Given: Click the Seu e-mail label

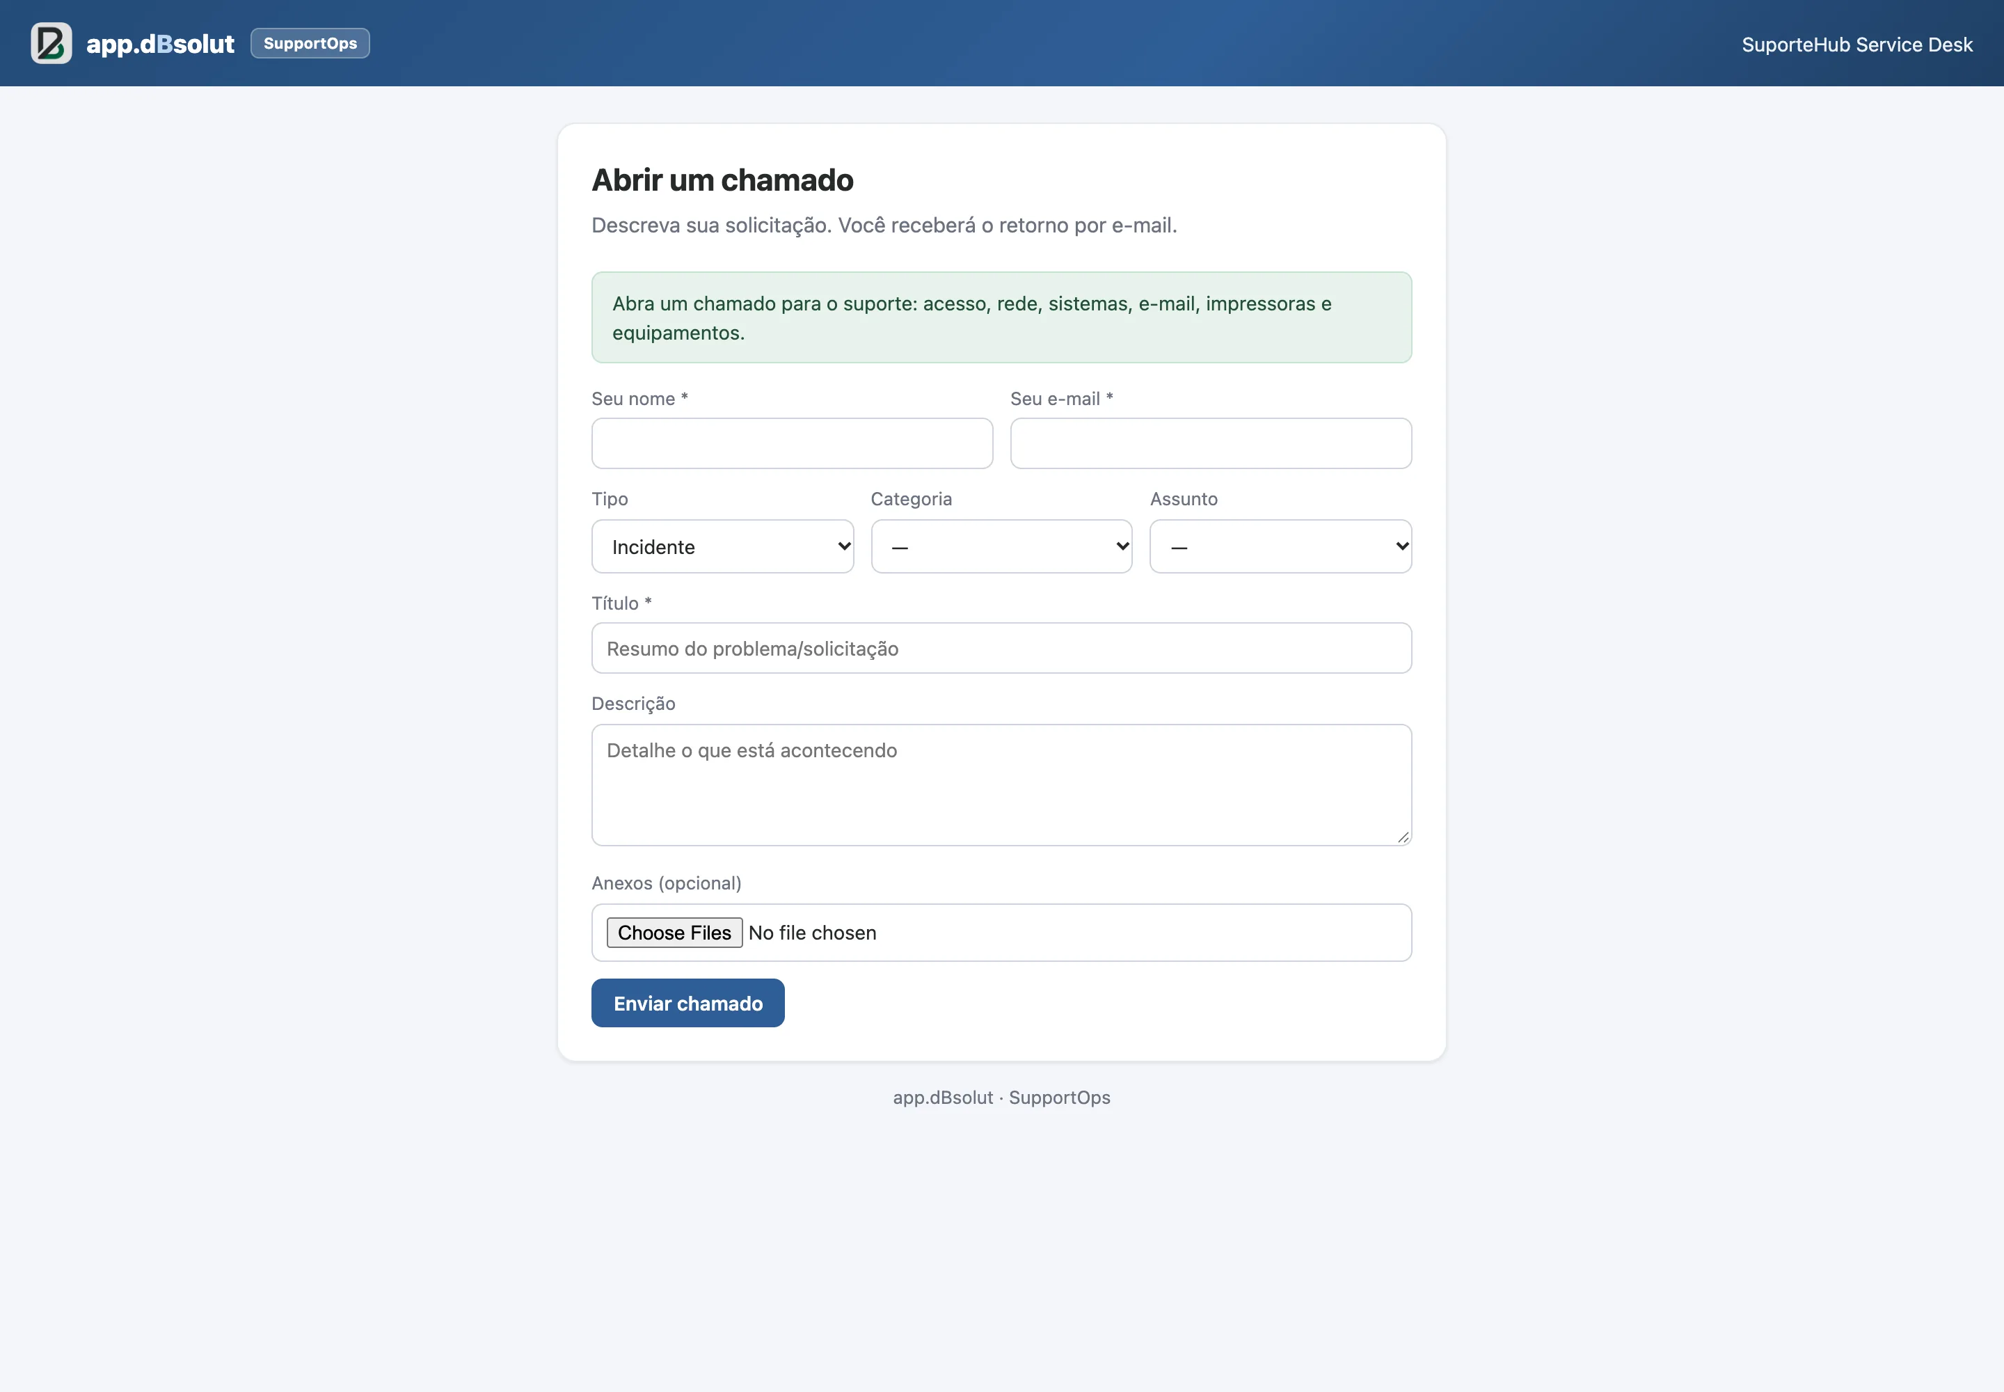Looking at the screenshot, I should (1061, 399).
